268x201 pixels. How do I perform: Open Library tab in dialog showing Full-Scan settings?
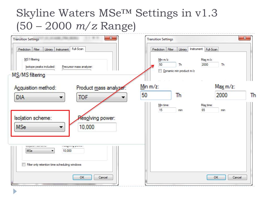coord(49,49)
